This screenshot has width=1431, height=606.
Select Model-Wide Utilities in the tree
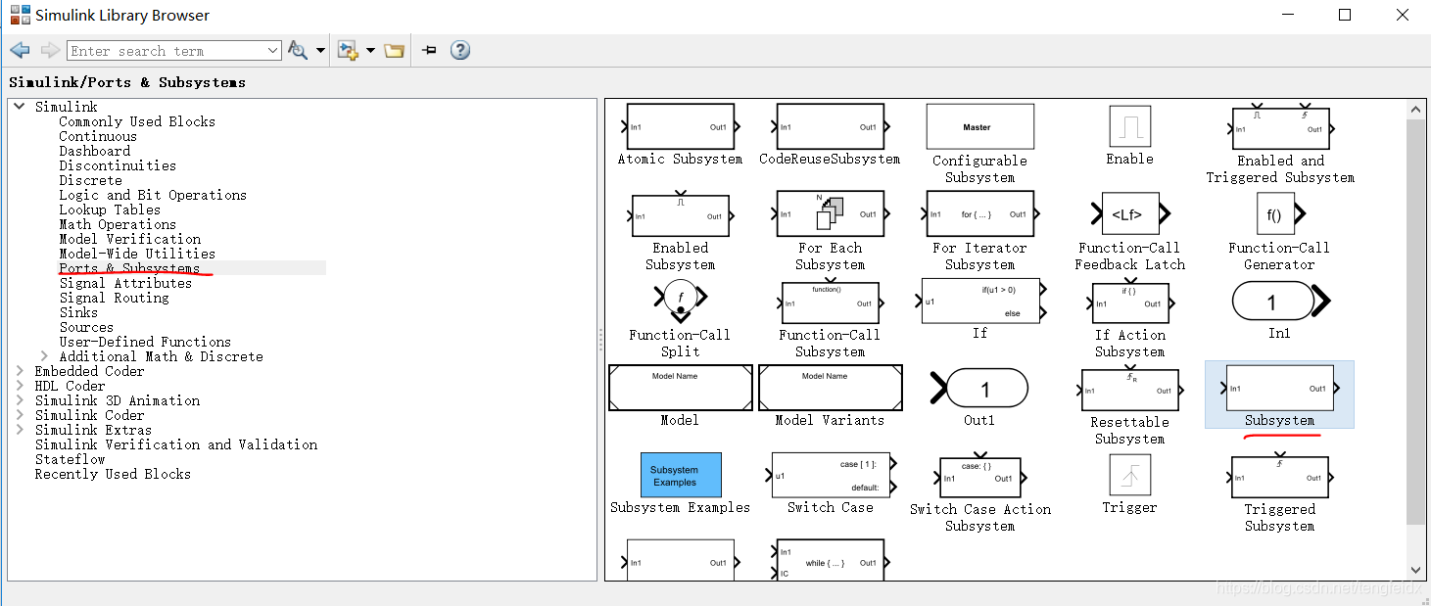[x=137, y=254]
